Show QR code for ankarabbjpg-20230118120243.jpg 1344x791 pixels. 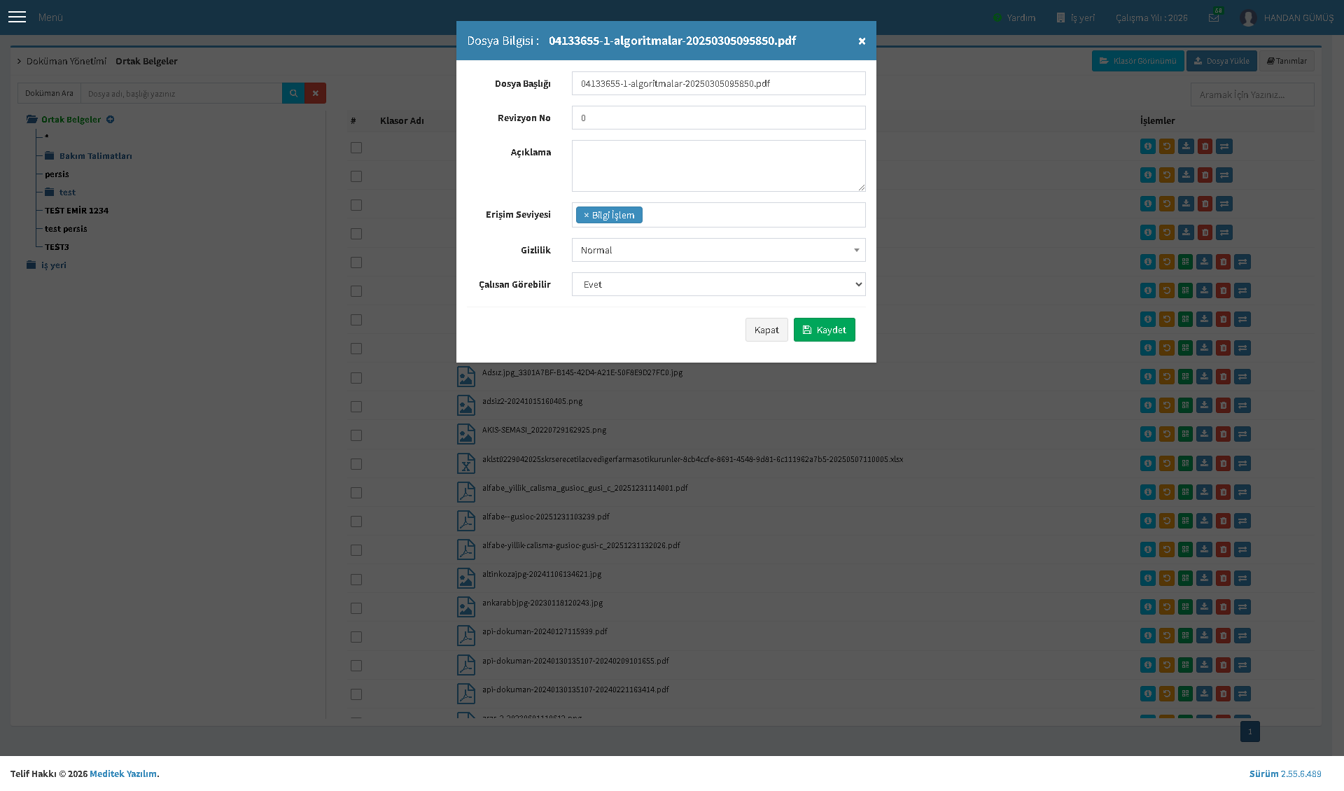[x=1185, y=607]
